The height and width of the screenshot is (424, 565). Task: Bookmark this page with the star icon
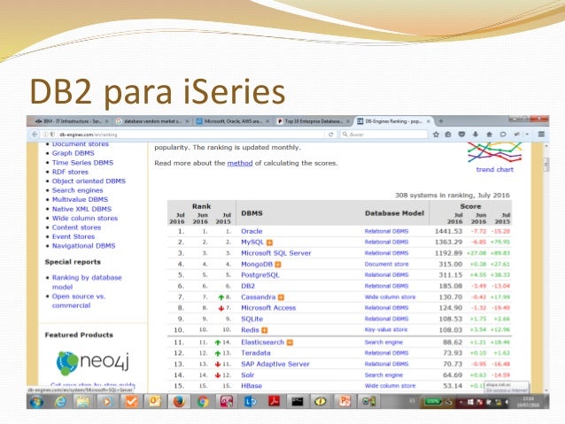click(436, 135)
